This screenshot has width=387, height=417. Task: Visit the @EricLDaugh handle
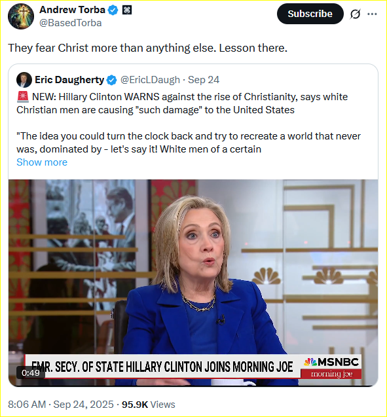pos(150,80)
